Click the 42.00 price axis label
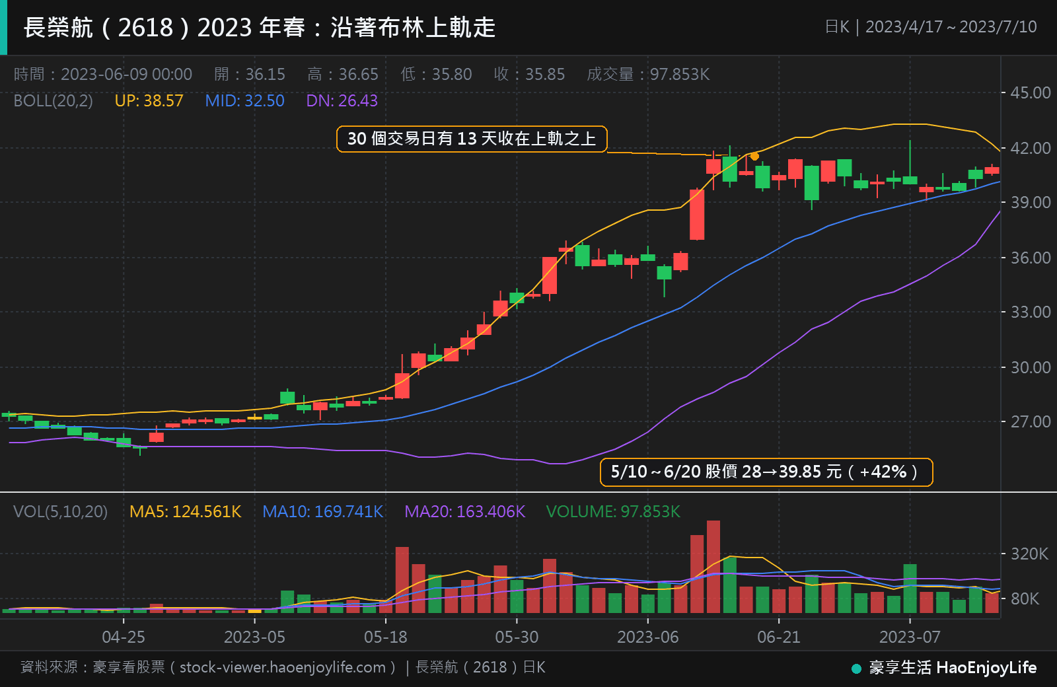This screenshot has width=1057, height=687. click(1031, 148)
